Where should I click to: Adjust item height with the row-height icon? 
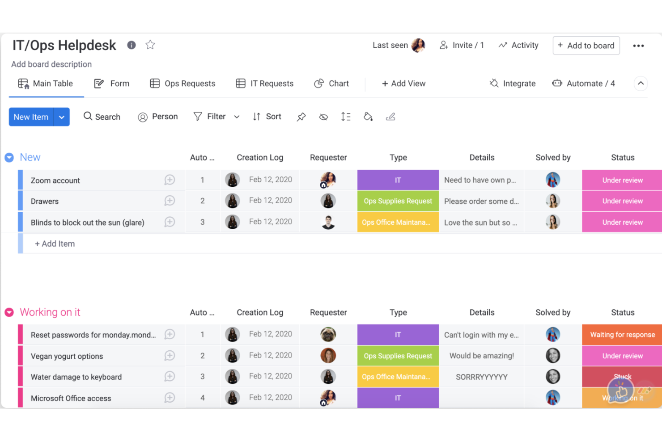point(346,117)
